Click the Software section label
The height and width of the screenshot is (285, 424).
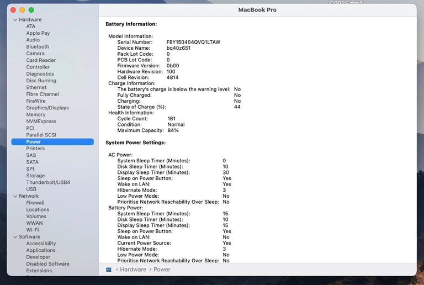(29, 236)
